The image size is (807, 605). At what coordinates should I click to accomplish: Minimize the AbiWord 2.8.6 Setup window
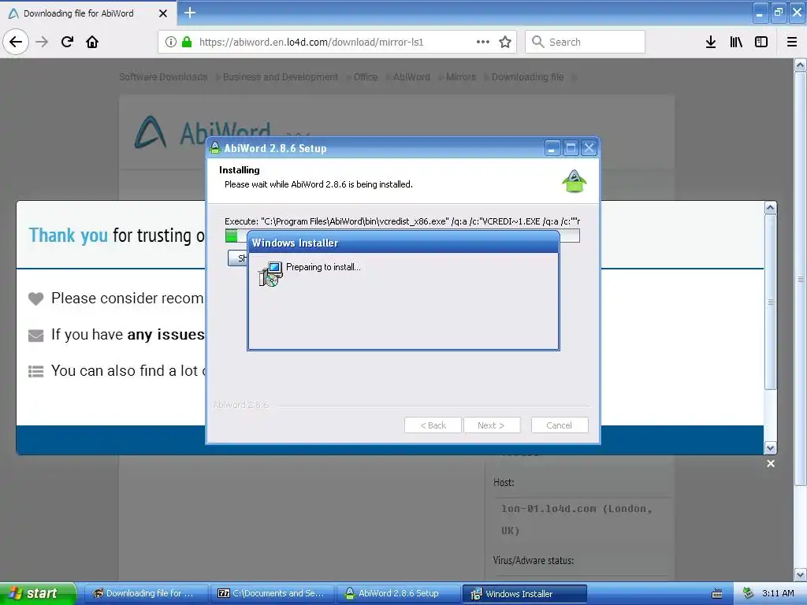click(x=552, y=148)
